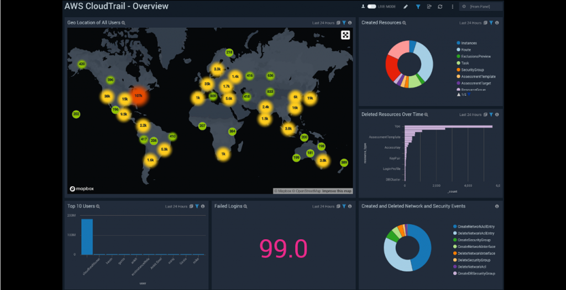Toggle DeleteNetworkAclEntry legend entry
566x290 pixels.
[474, 233]
